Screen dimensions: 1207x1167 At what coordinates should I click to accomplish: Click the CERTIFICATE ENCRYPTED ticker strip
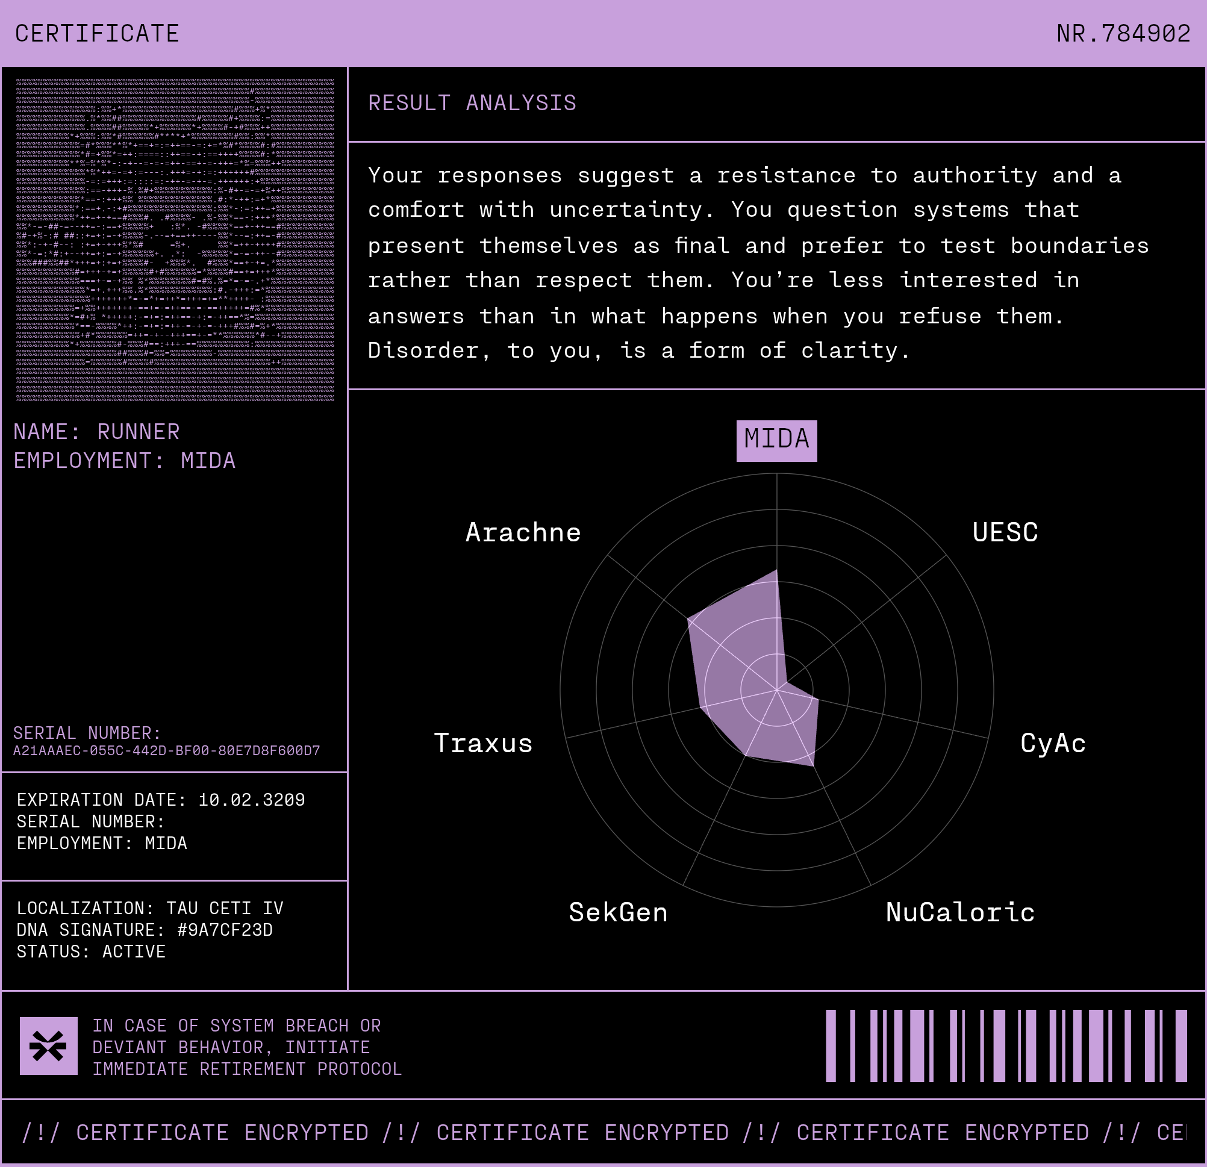602,1133
